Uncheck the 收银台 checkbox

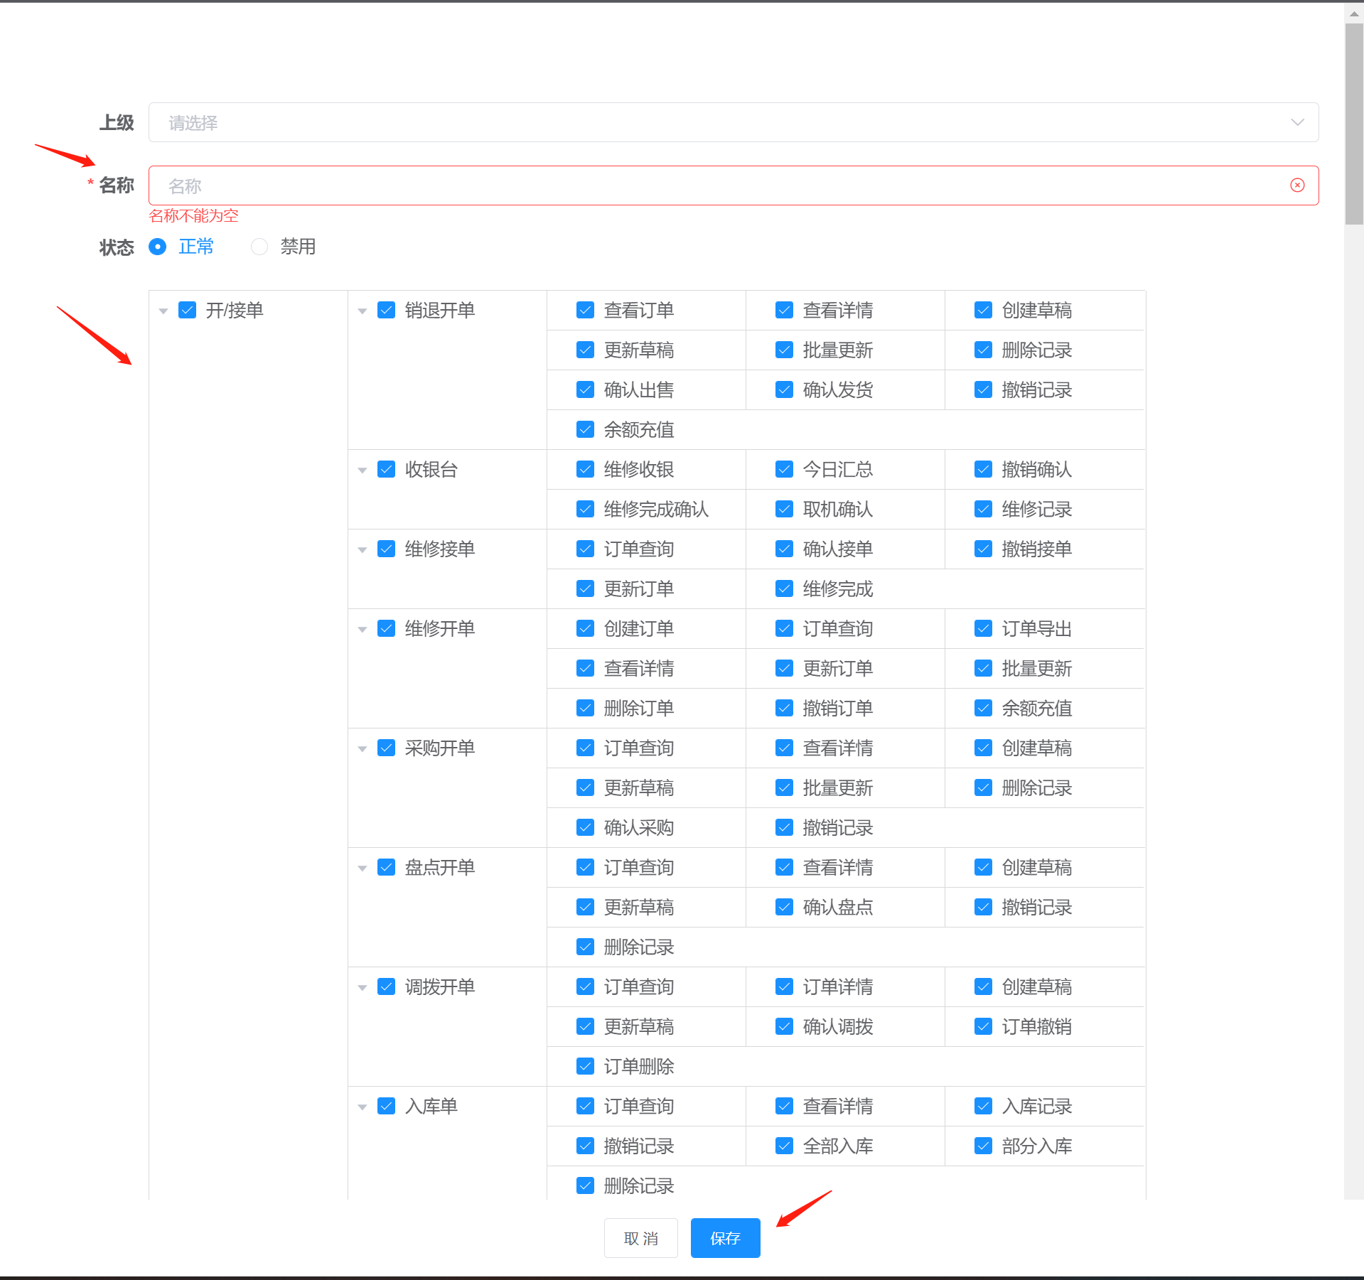[387, 469]
